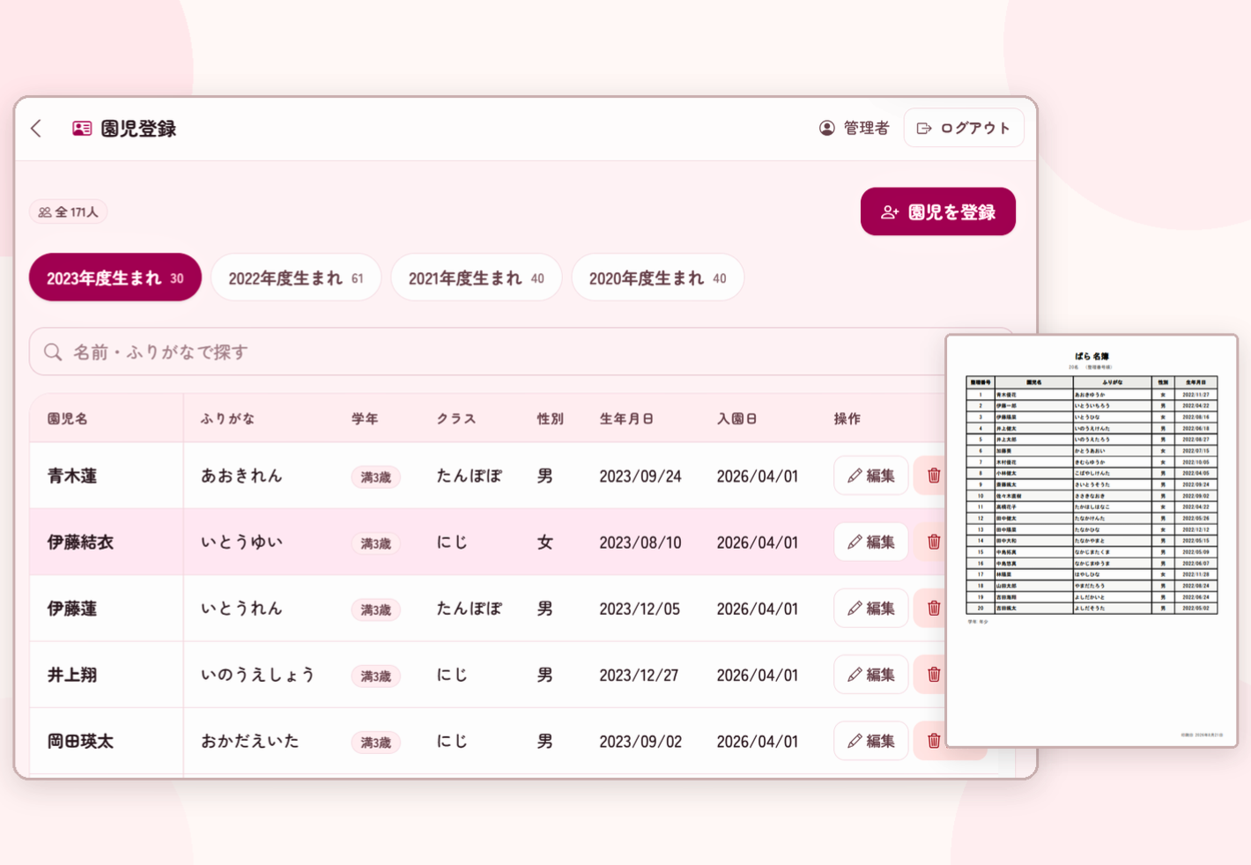
Task: Click the 生年月日 column header
Action: 626,419
